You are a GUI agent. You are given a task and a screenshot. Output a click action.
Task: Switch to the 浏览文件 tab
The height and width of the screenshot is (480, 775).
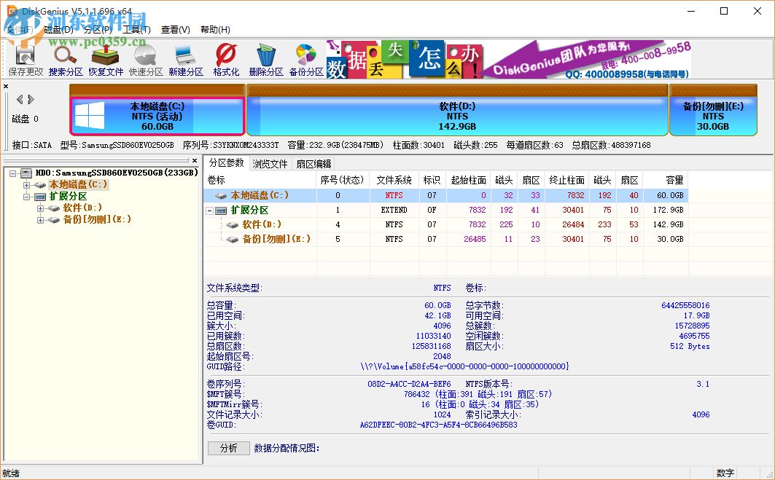(x=270, y=164)
